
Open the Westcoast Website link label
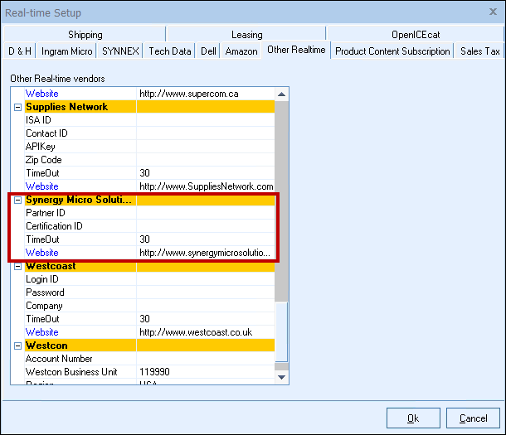click(x=42, y=332)
